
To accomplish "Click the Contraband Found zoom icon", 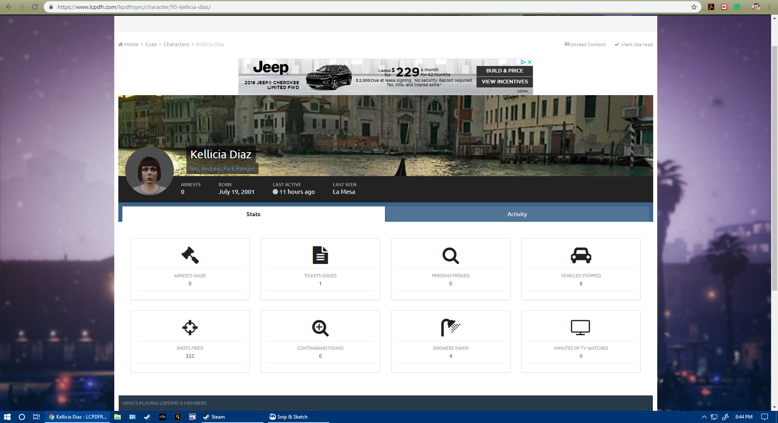I will pos(320,328).
